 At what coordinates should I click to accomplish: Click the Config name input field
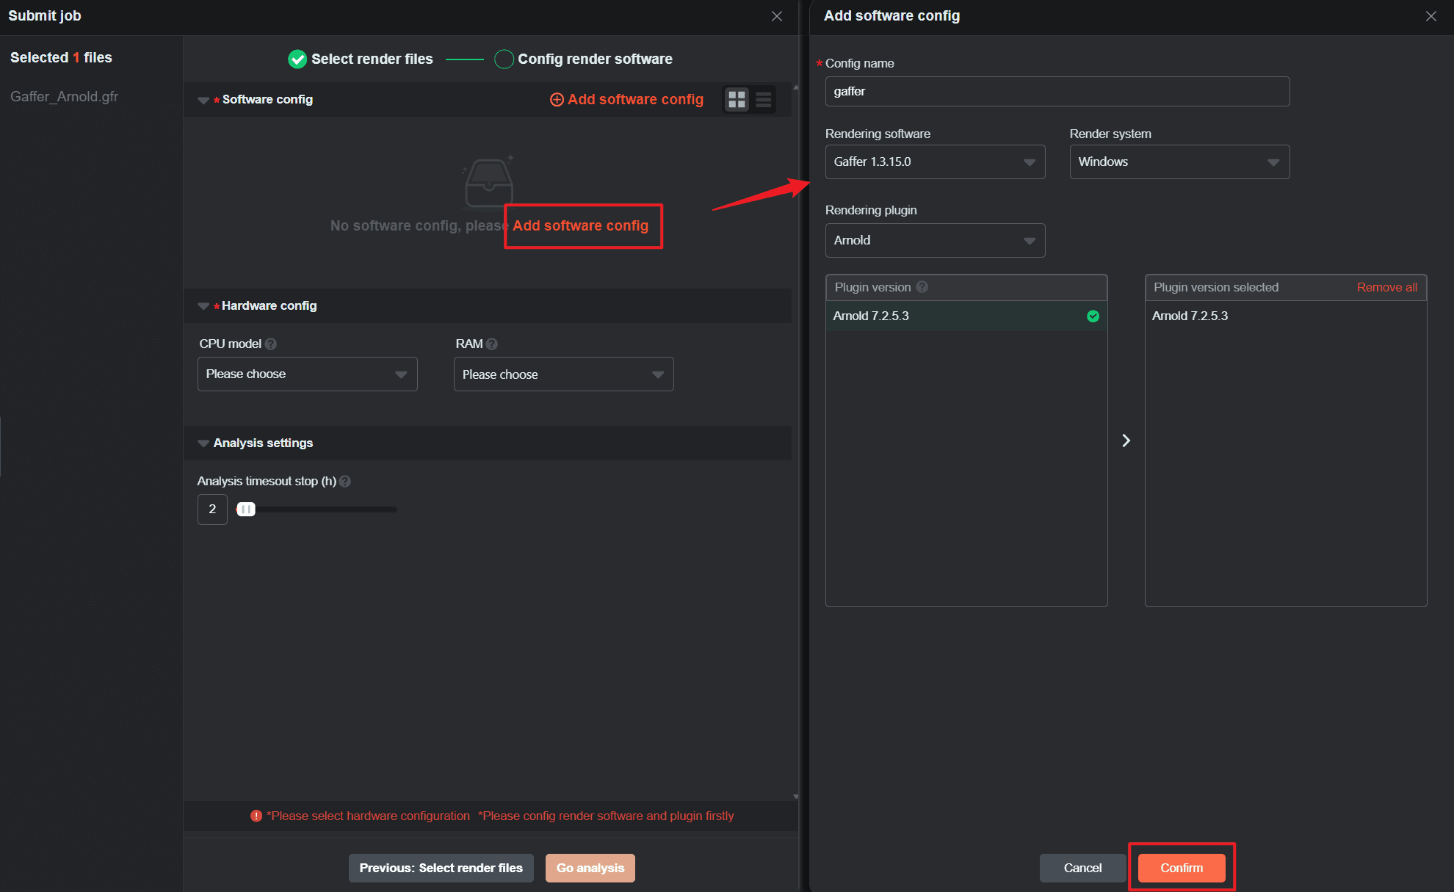tap(1057, 92)
